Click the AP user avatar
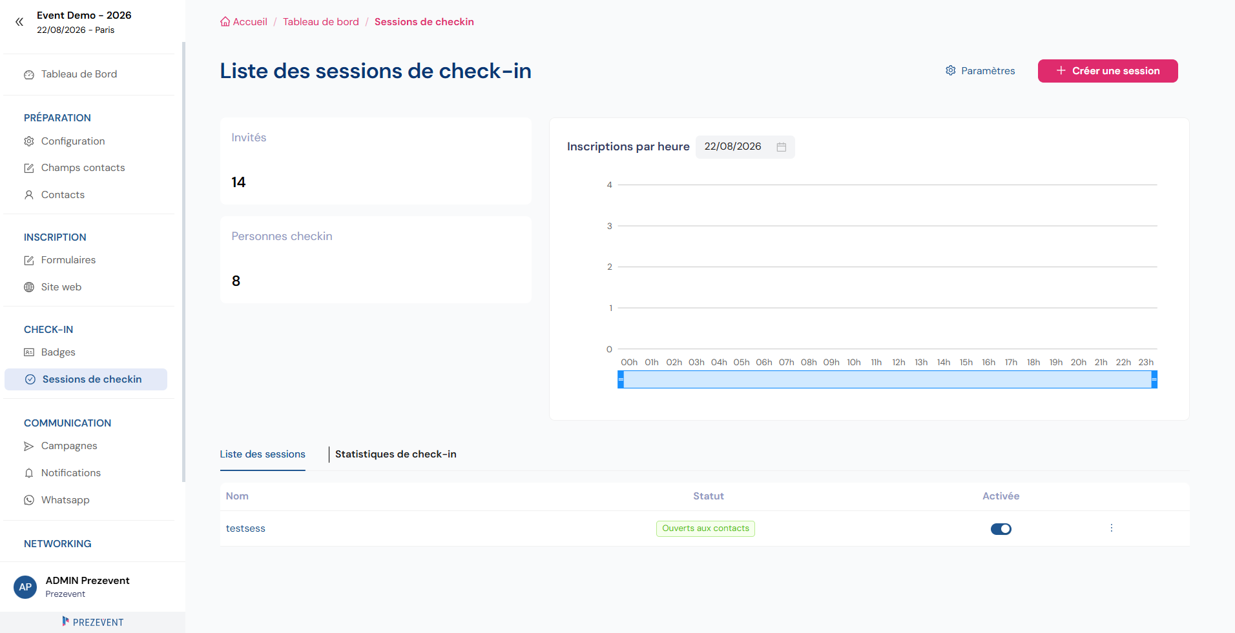Image resolution: width=1235 pixels, height=633 pixels. click(x=25, y=587)
